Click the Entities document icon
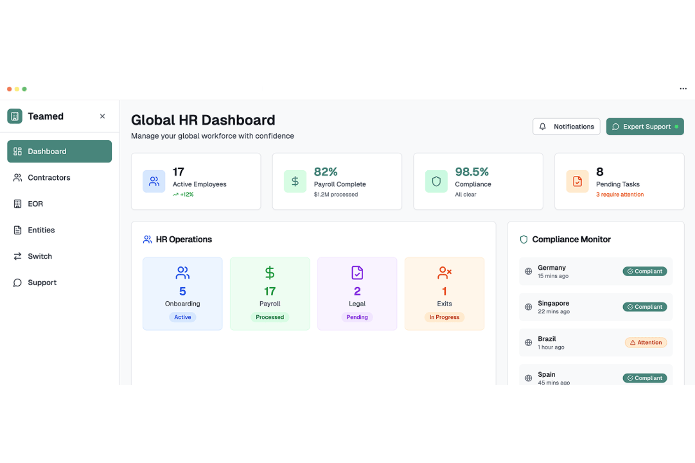This screenshot has width=695, height=463. click(x=17, y=230)
